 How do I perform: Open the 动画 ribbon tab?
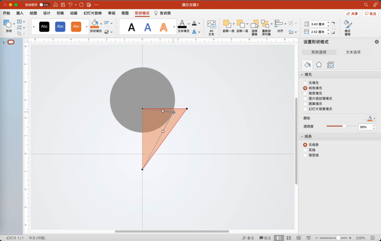coord(74,13)
